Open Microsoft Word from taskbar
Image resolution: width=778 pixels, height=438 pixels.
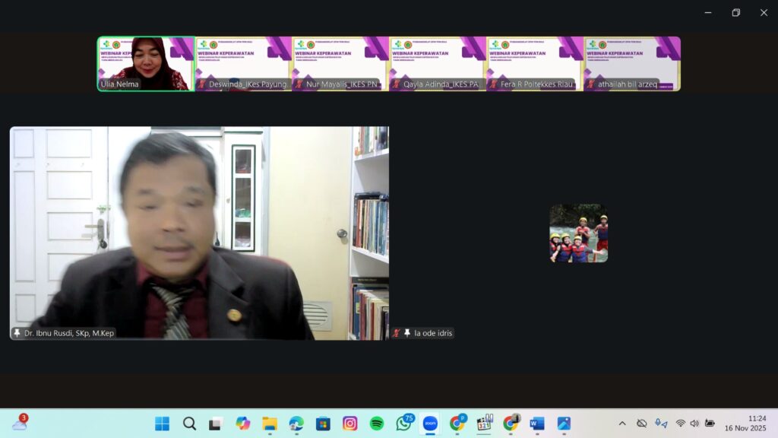[x=537, y=424]
